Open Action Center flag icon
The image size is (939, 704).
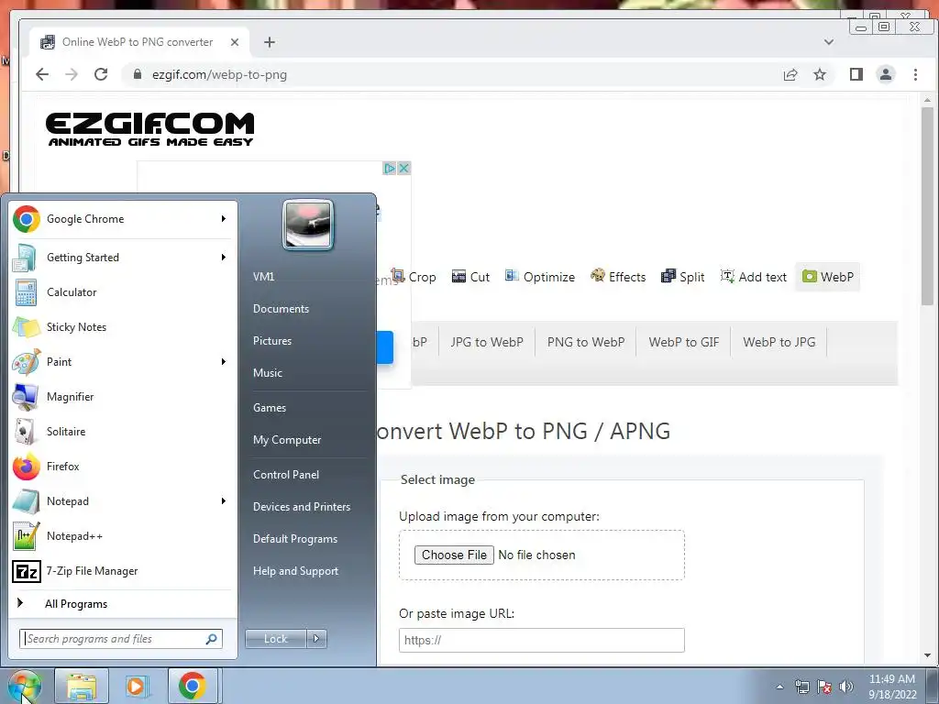824,687
